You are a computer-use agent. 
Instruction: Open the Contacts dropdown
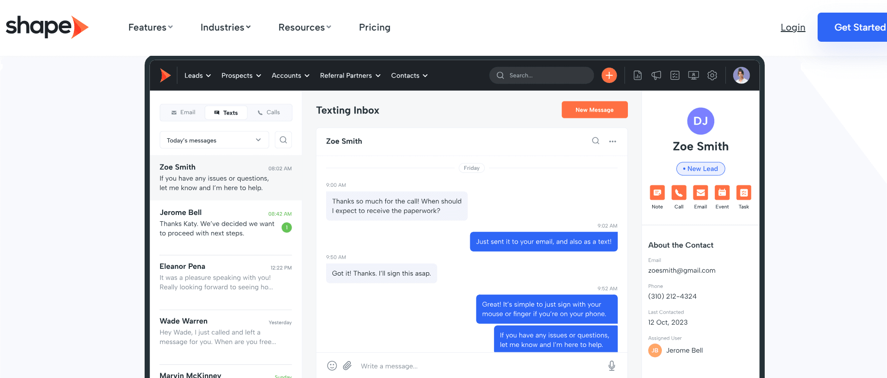pos(409,75)
